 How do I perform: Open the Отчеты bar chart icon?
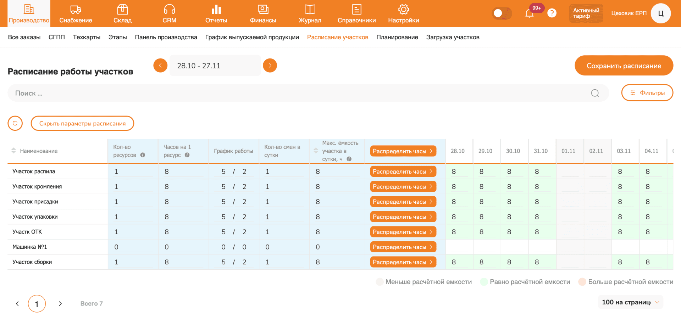(216, 13)
